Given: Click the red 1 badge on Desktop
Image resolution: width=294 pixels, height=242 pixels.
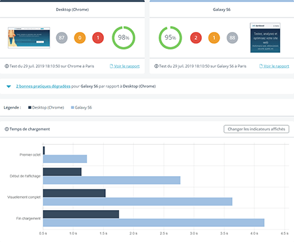Looking at the screenshot, I should pos(98,38).
